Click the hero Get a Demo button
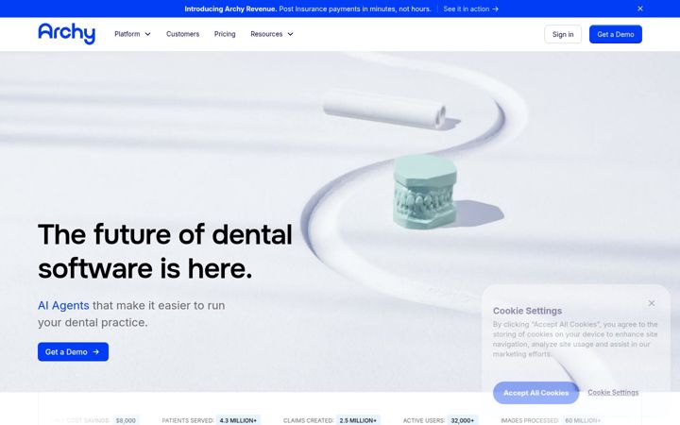 [73, 351]
